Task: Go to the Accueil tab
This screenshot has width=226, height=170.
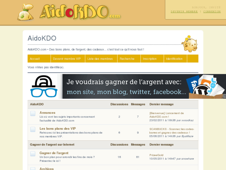Action: [x=39, y=59]
